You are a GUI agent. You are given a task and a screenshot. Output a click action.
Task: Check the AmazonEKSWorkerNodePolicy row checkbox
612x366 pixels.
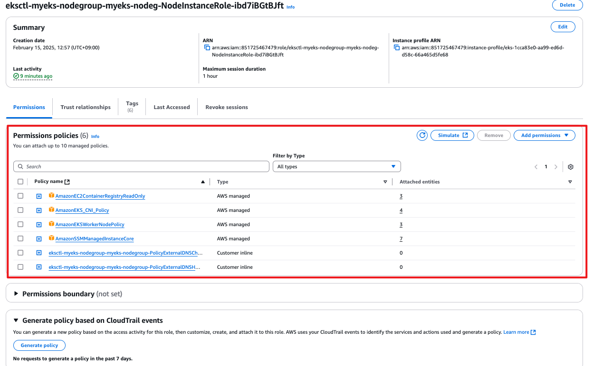pos(20,224)
